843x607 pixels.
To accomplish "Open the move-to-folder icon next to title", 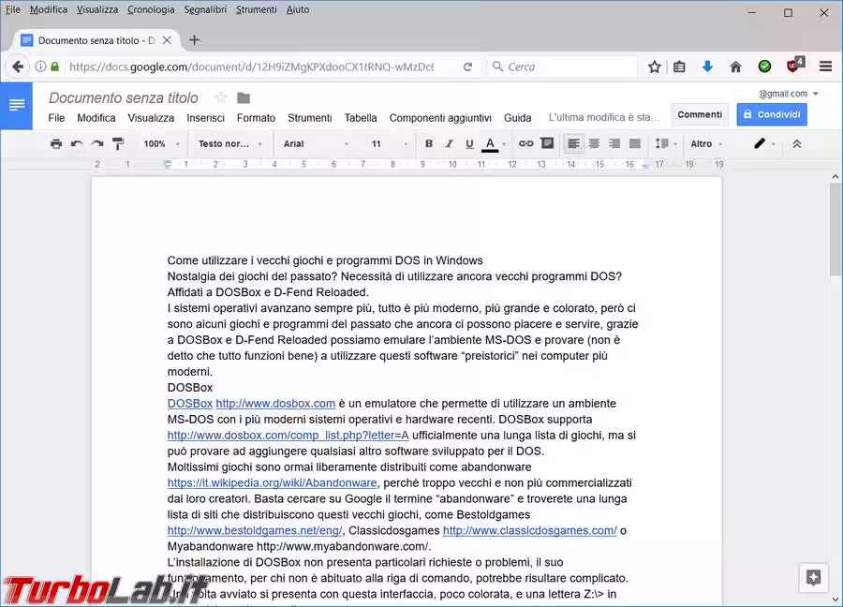I will click(244, 97).
